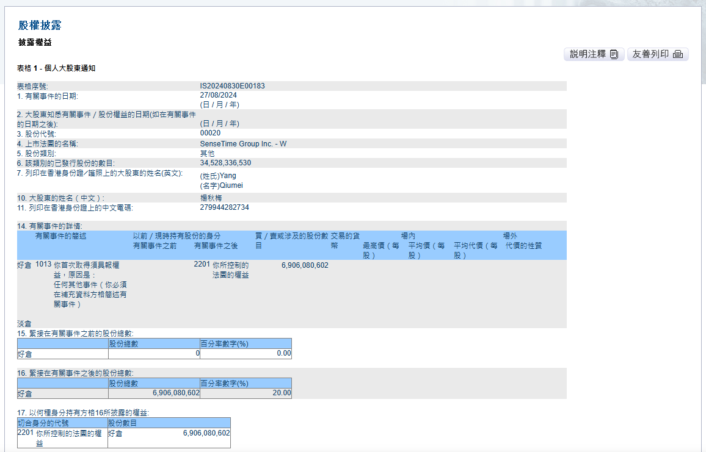The width and height of the screenshot is (706, 452).
Task: Click the stock code 00020
Action: 210,133
